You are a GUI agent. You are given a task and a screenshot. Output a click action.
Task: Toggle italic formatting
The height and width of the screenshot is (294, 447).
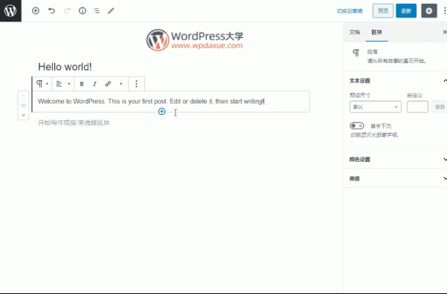(94, 84)
